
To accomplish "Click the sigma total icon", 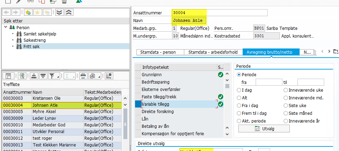I will click(x=68, y=76).
